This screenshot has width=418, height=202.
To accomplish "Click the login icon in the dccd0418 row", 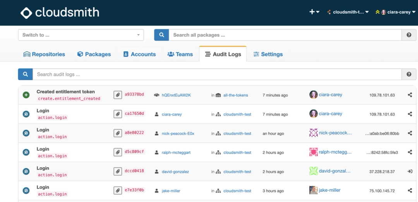I will click(26, 172).
